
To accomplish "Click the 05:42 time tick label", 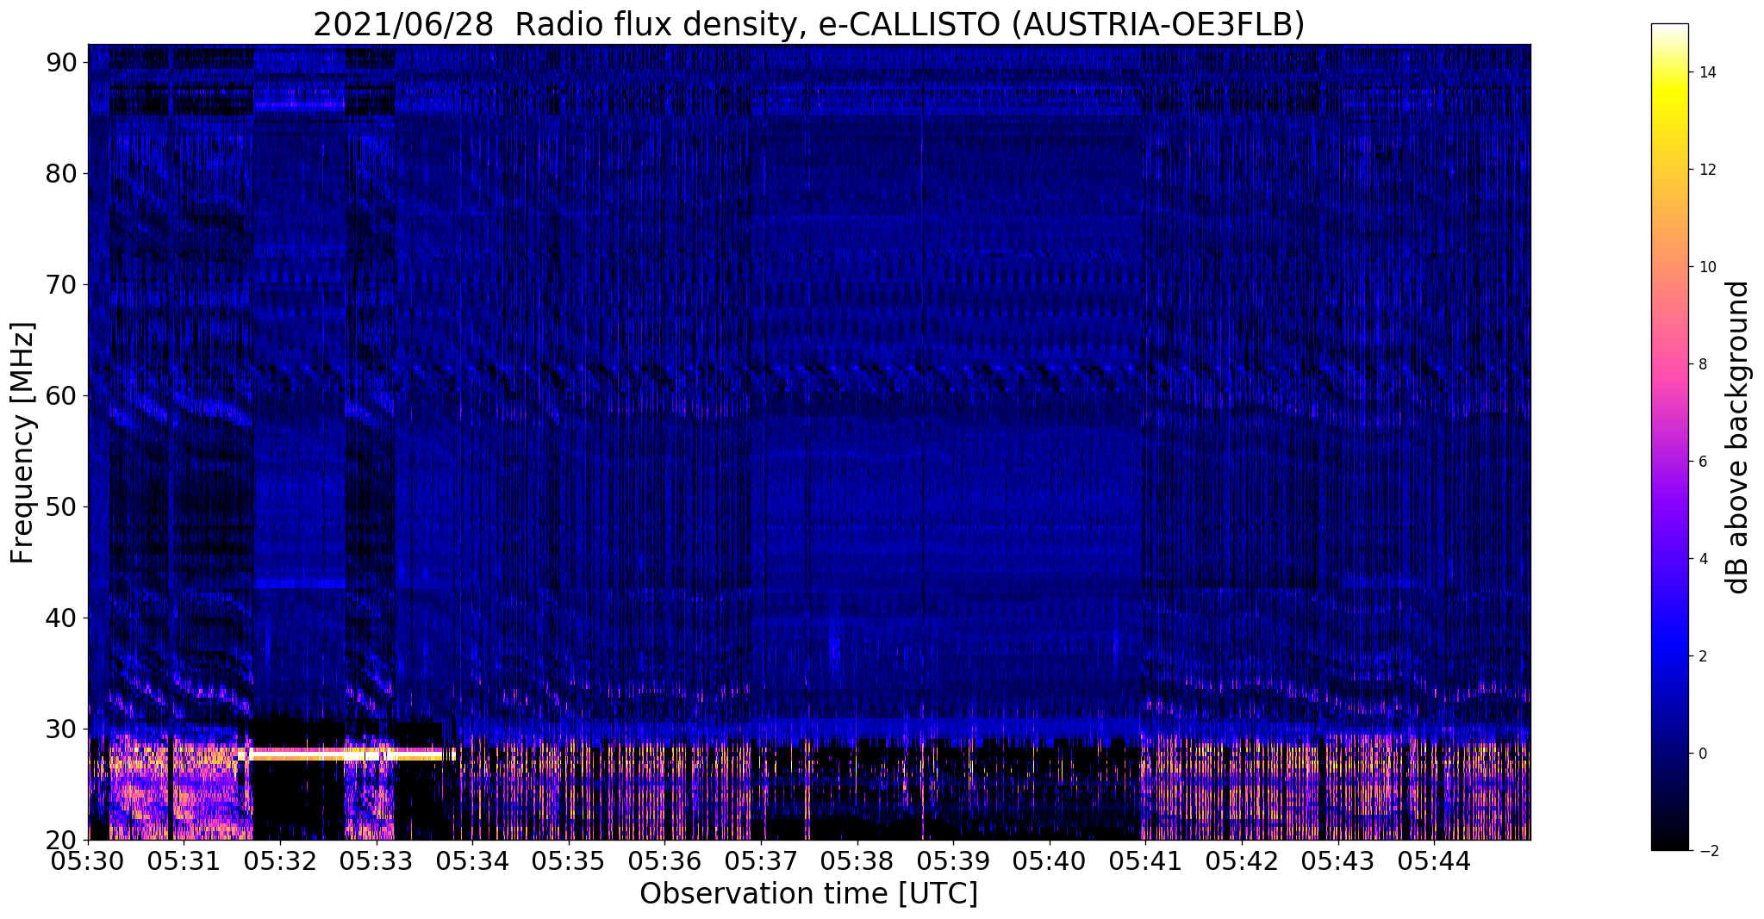I will pyautogui.click(x=1242, y=861).
